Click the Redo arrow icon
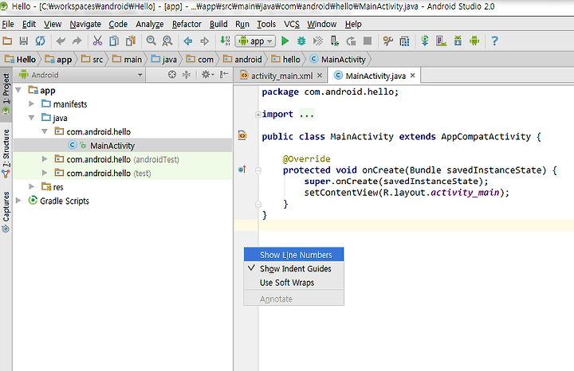 click(x=77, y=41)
